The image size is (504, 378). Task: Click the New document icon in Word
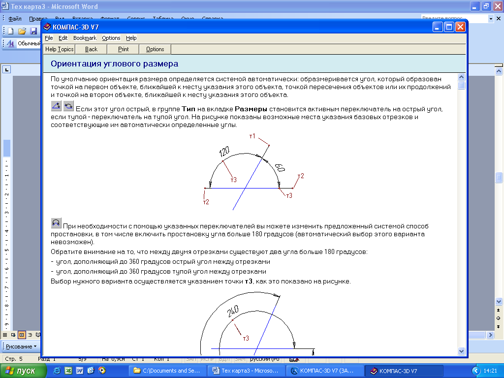click(x=11, y=31)
